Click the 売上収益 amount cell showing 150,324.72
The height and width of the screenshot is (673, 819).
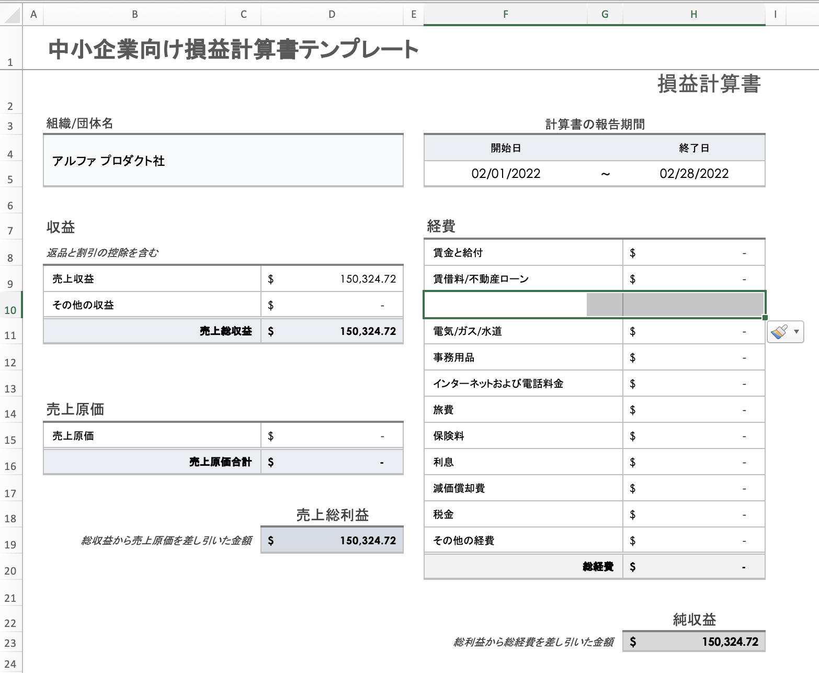pos(332,278)
